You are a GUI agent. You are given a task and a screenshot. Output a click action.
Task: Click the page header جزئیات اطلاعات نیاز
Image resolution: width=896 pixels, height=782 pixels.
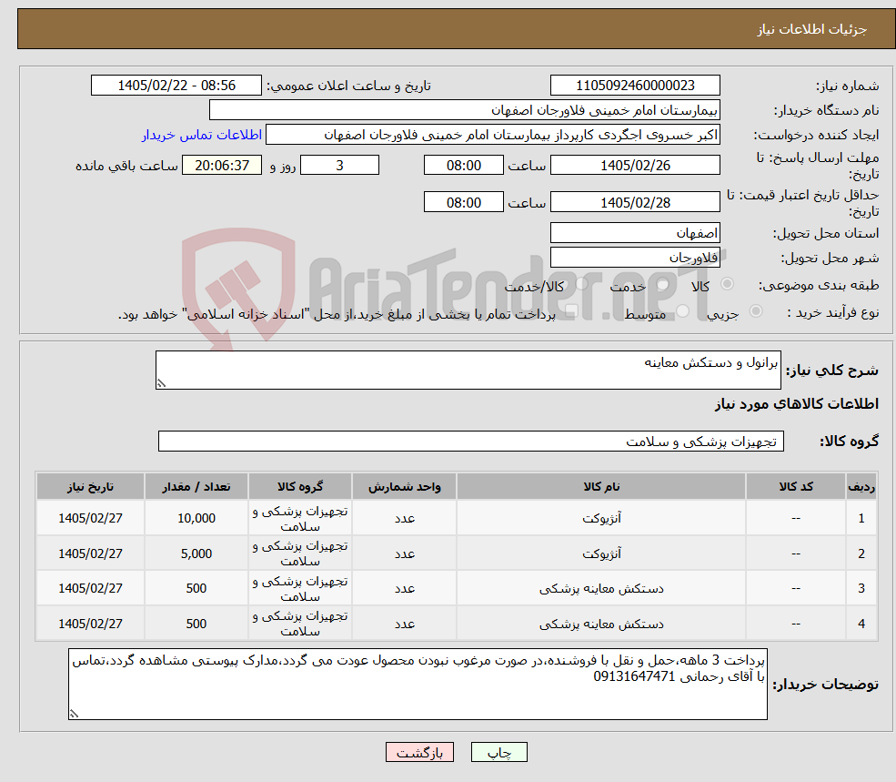[812, 29]
